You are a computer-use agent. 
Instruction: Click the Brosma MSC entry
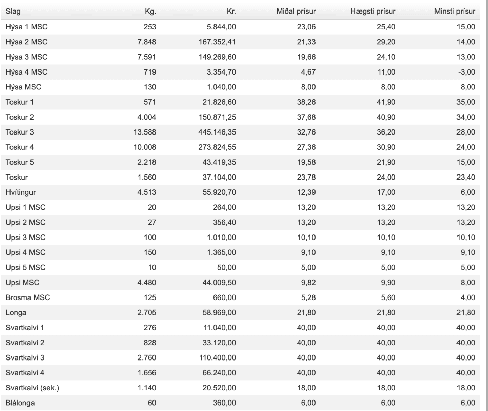click(28, 297)
